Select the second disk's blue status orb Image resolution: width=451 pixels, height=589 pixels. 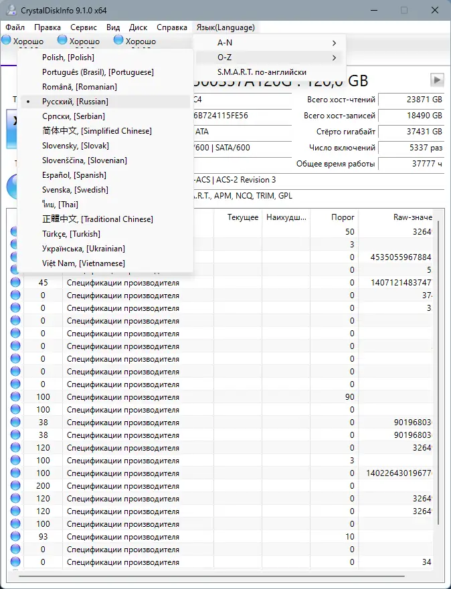[63, 40]
